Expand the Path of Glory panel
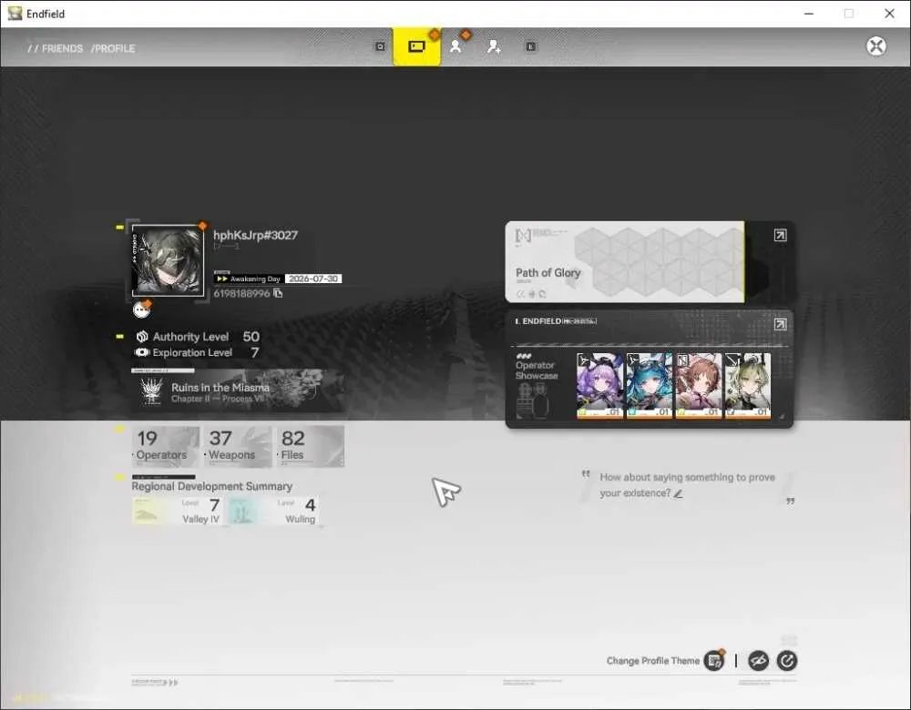The height and width of the screenshot is (710, 911). [x=781, y=235]
